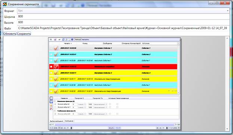Select the red alarm row message text
The height and width of the screenshot is (135, 233).
[104, 67]
